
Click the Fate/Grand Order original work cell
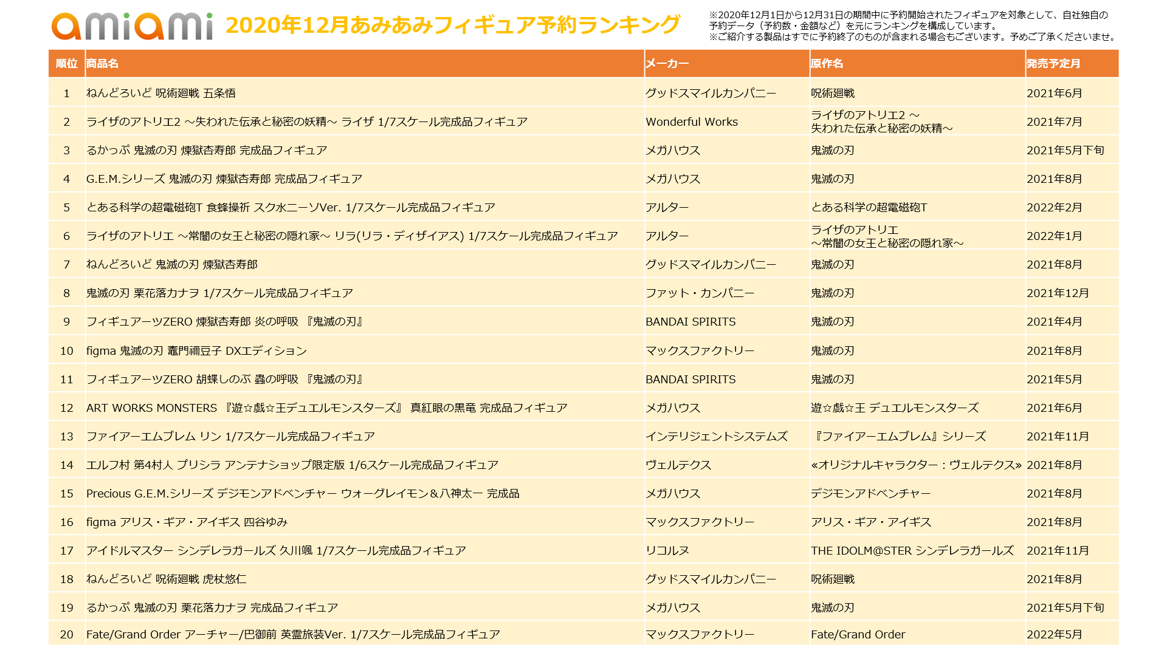coord(858,634)
